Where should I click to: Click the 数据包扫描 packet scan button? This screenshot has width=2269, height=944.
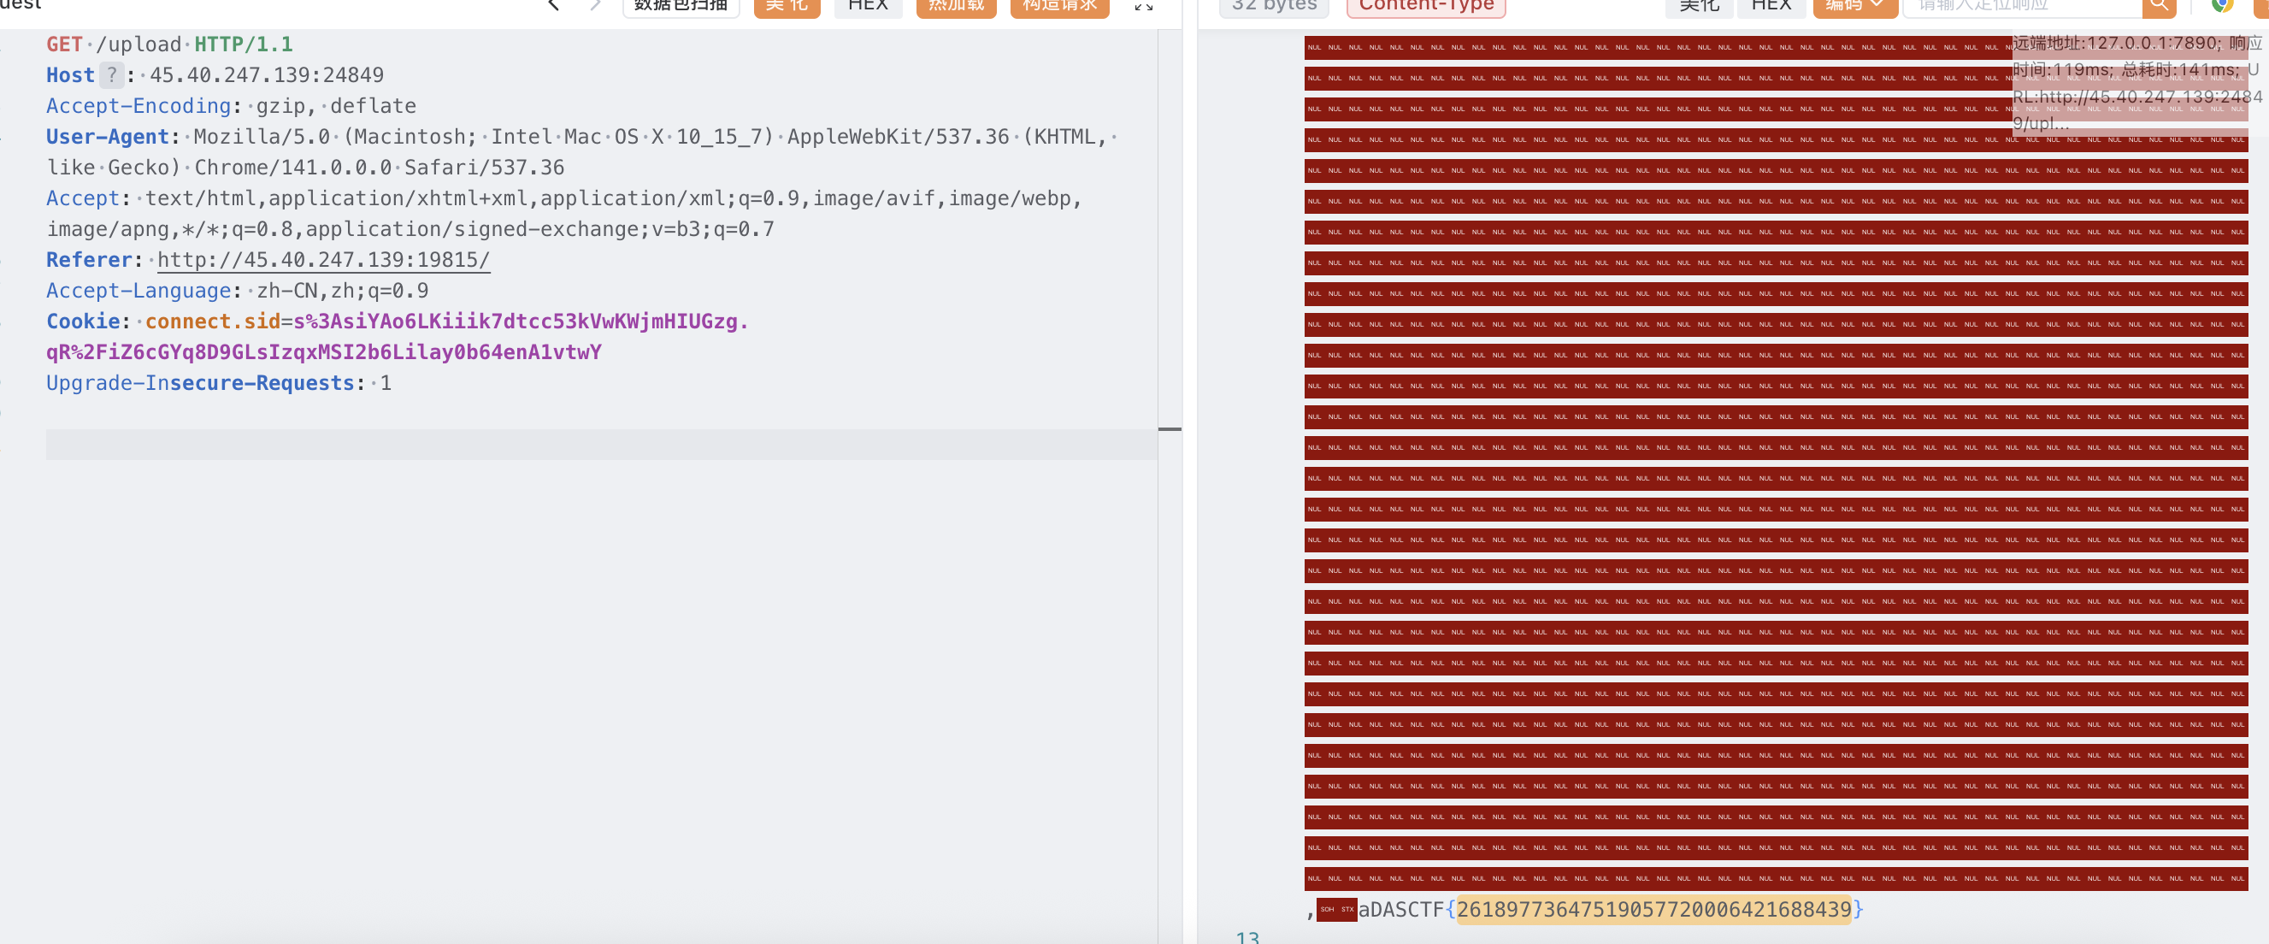(681, 6)
